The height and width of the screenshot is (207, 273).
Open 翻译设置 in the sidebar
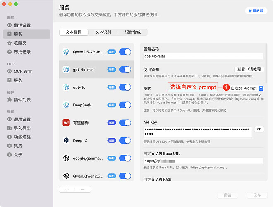26,25
